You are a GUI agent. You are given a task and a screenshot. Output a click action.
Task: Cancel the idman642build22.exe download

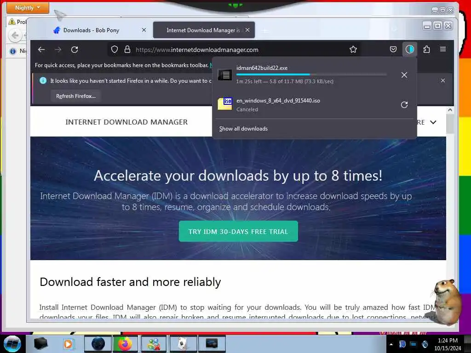pos(404,75)
